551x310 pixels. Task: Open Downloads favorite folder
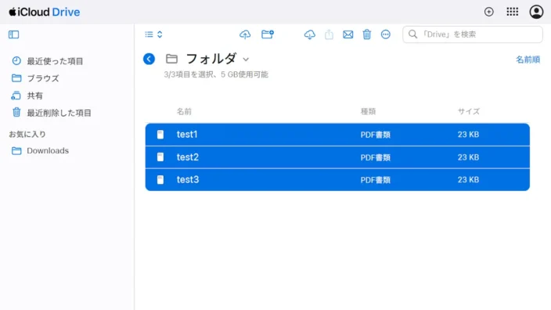(x=40, y=151)
